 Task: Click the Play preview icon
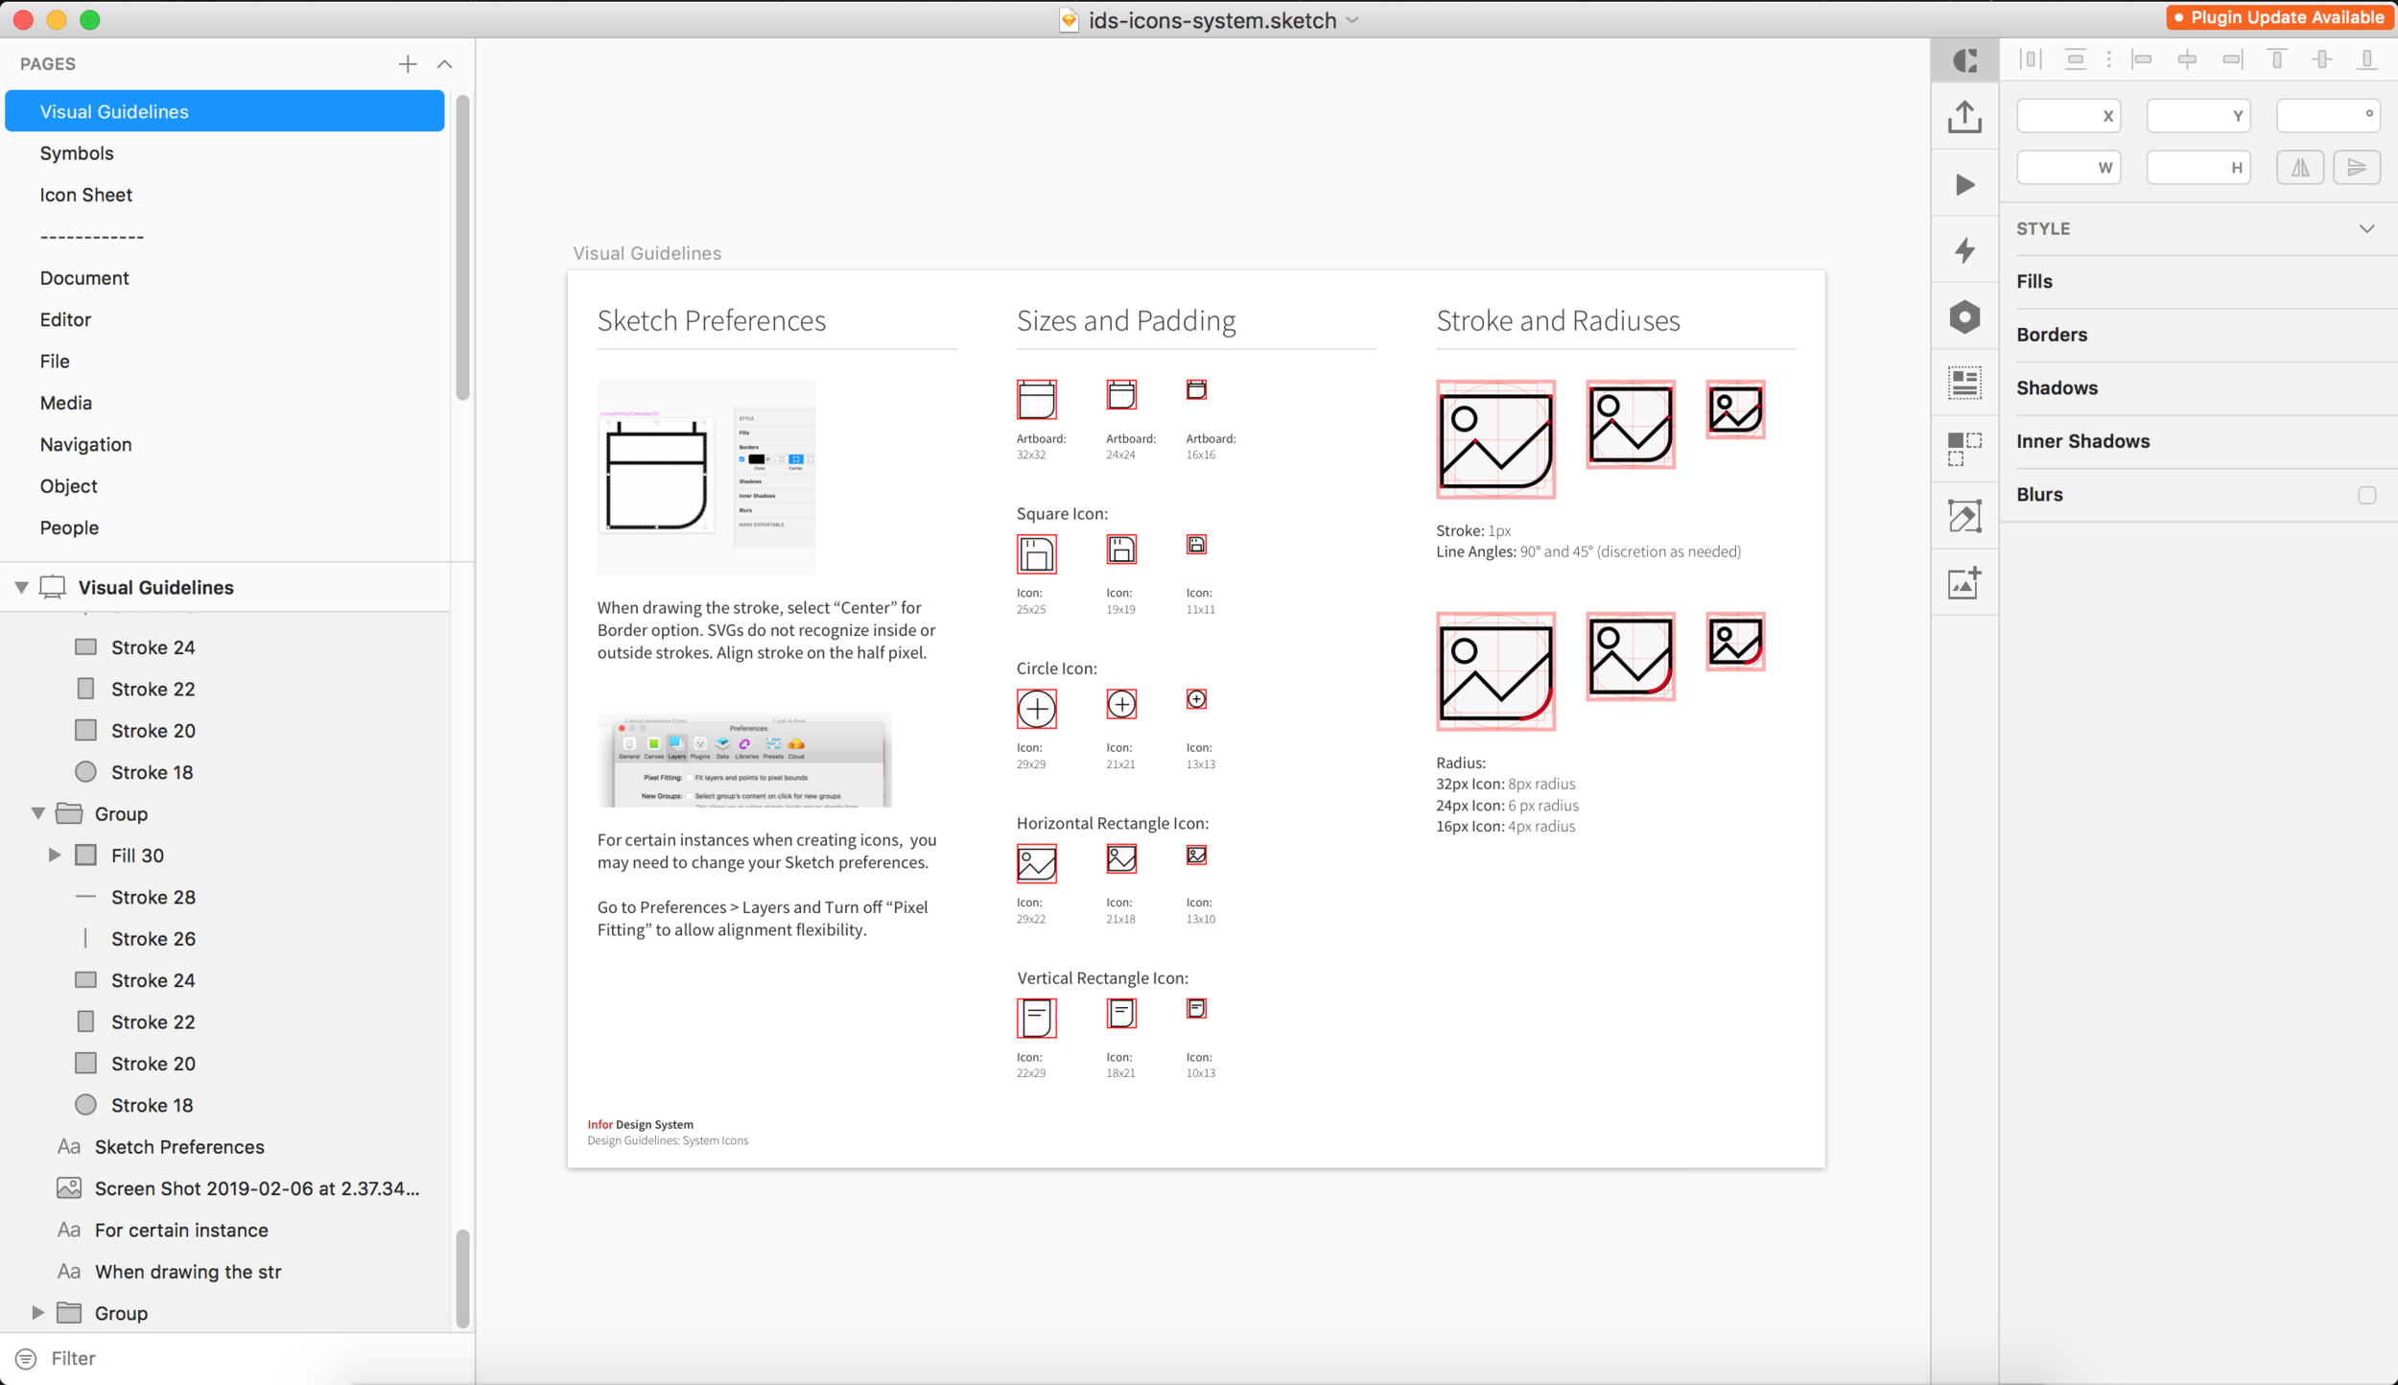(x=1964, y=184)
